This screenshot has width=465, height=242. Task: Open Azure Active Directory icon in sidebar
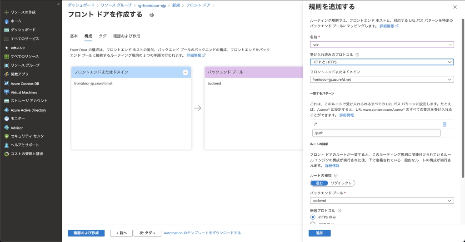click(x=6, y=110)
